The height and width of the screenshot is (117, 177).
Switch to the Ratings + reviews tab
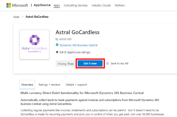49,85
